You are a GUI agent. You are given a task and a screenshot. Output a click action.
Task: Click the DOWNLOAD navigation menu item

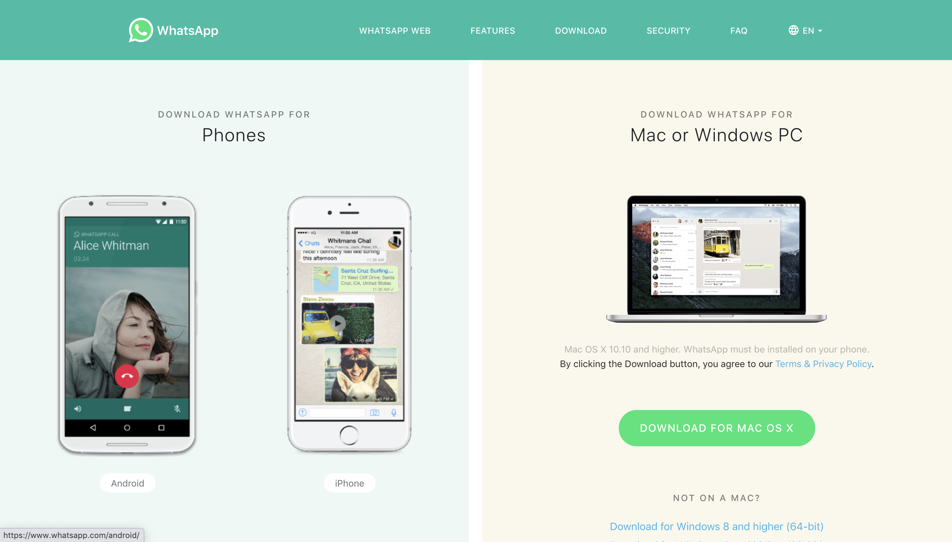[580, 30]
